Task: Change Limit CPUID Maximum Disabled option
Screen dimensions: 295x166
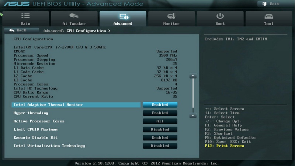Action: tap(160, 129)
